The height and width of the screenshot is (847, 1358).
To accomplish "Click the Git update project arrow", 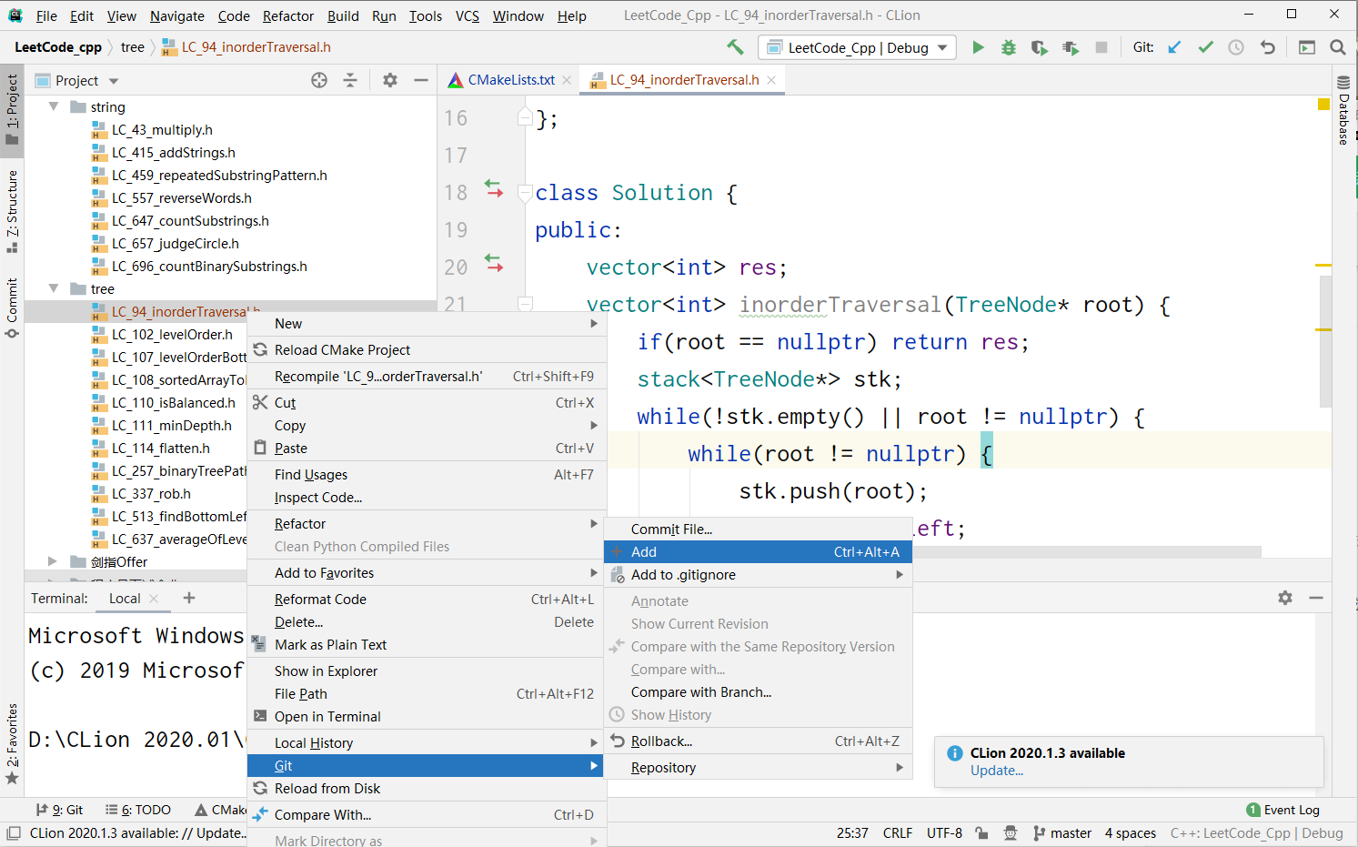I will [1174, 47].
